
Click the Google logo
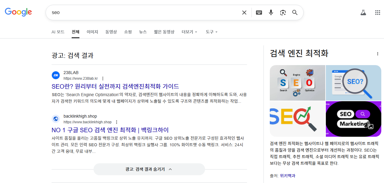click(x=18, y=12)
